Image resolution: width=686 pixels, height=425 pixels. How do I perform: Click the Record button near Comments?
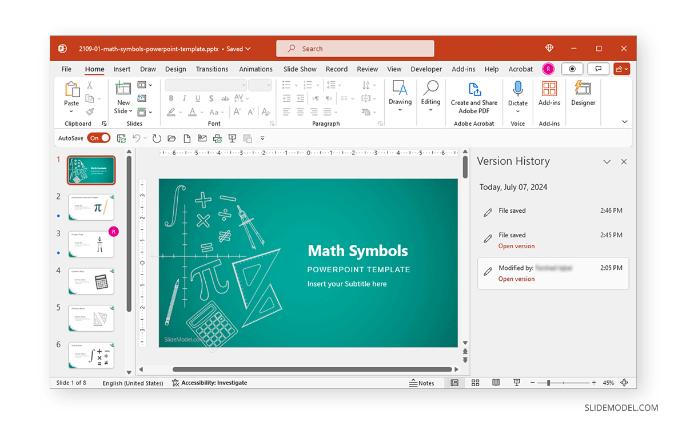pyautogui.click(x=572, y=69)
